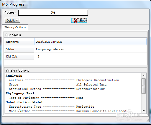Select the Scope All Selected Taxa line

[x=58, y=85]
